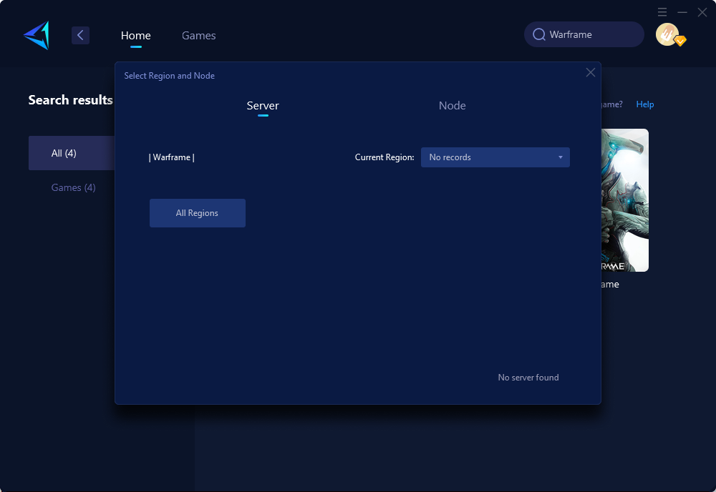Select the Games (4) filter
This screenshot has width=716, height=492.
[73, 187]
